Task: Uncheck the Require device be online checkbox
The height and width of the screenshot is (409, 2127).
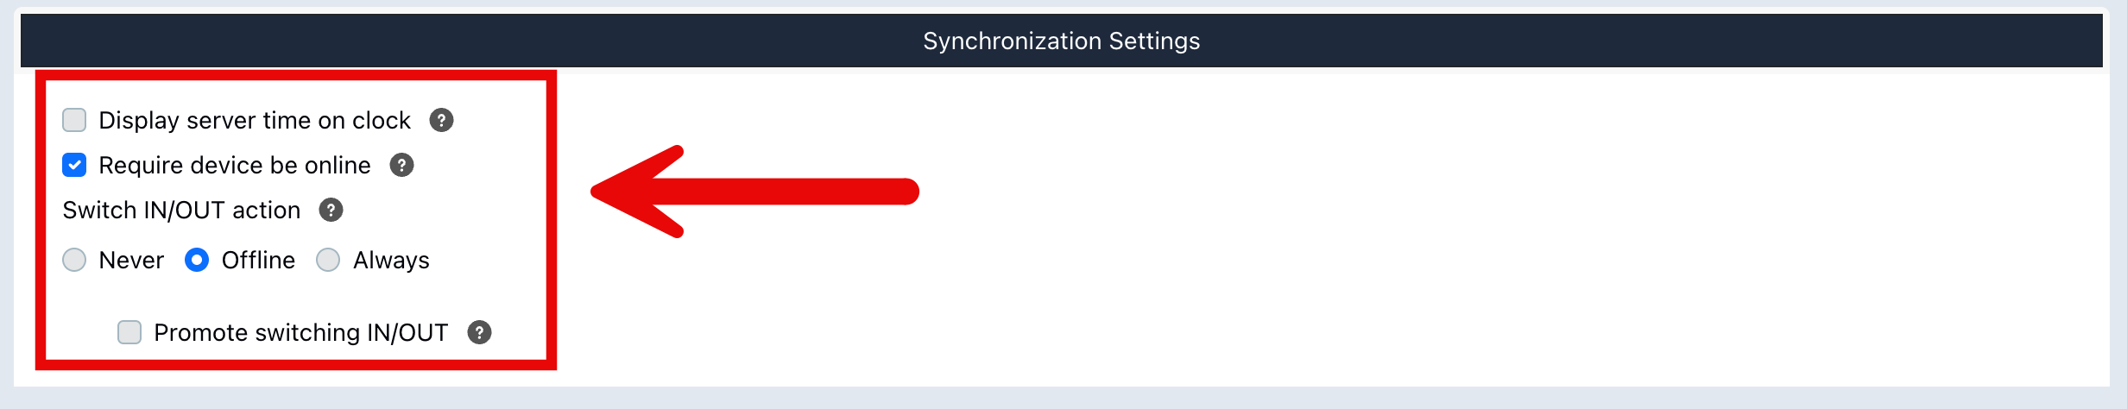Action: click(x=74, y=165)
